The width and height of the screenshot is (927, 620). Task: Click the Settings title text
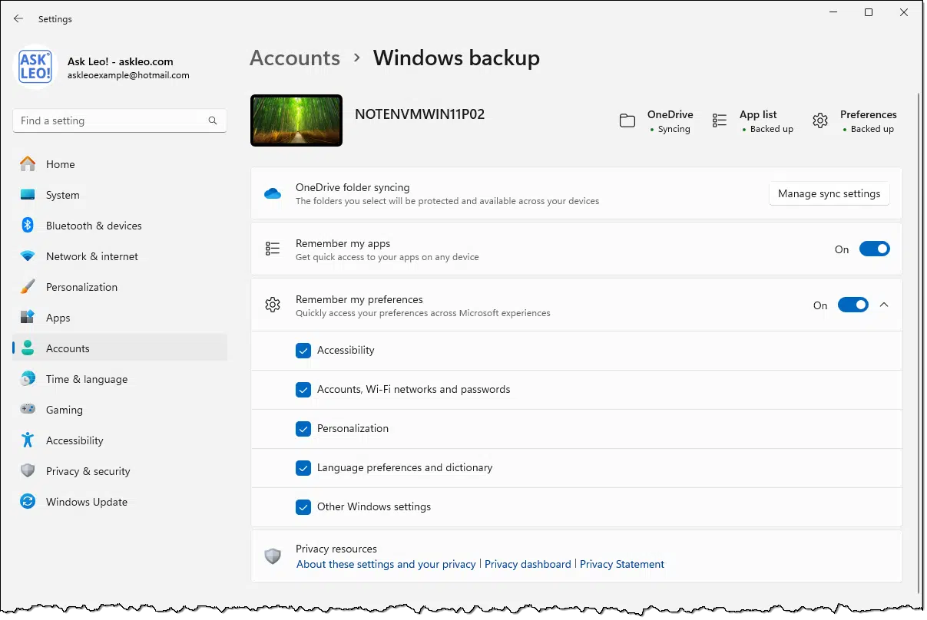tap(55, 19)
